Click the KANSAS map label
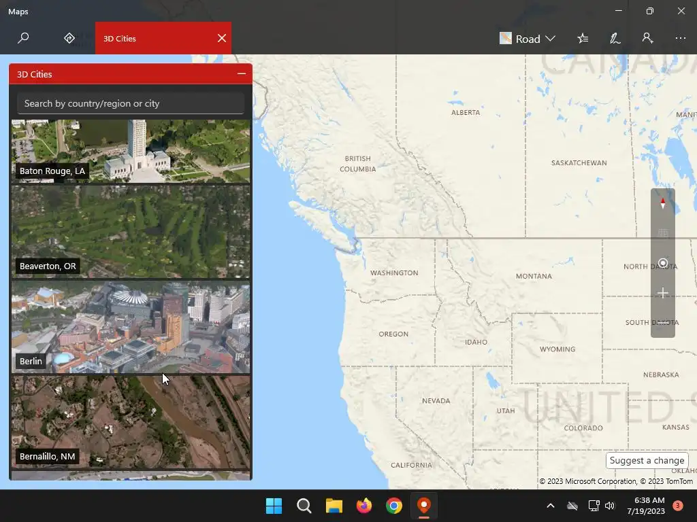This screenshot has width=697, height=522. click(x=676, y=428)
